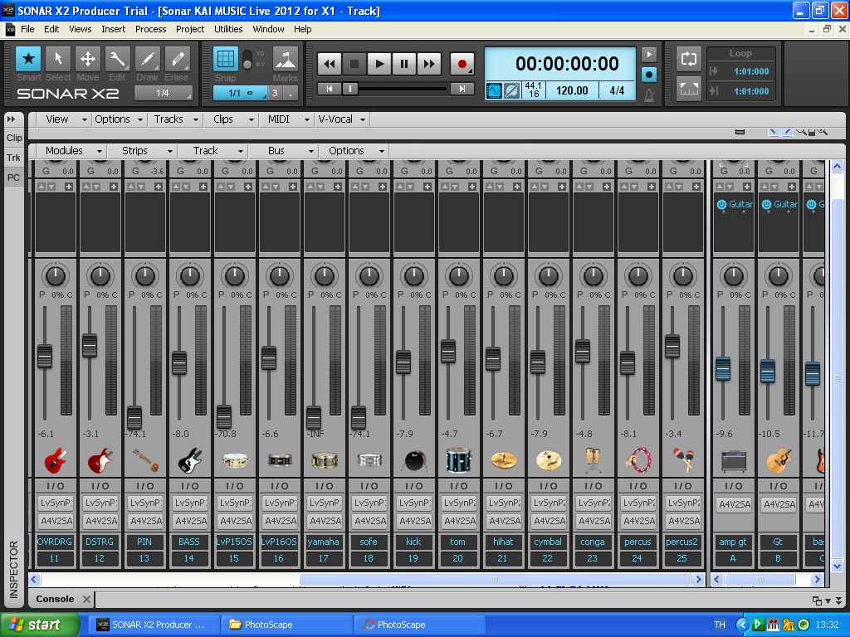Click the OVRDRG red guitar icon
Screen dimensions: 850x637
[x=56, y=460]
